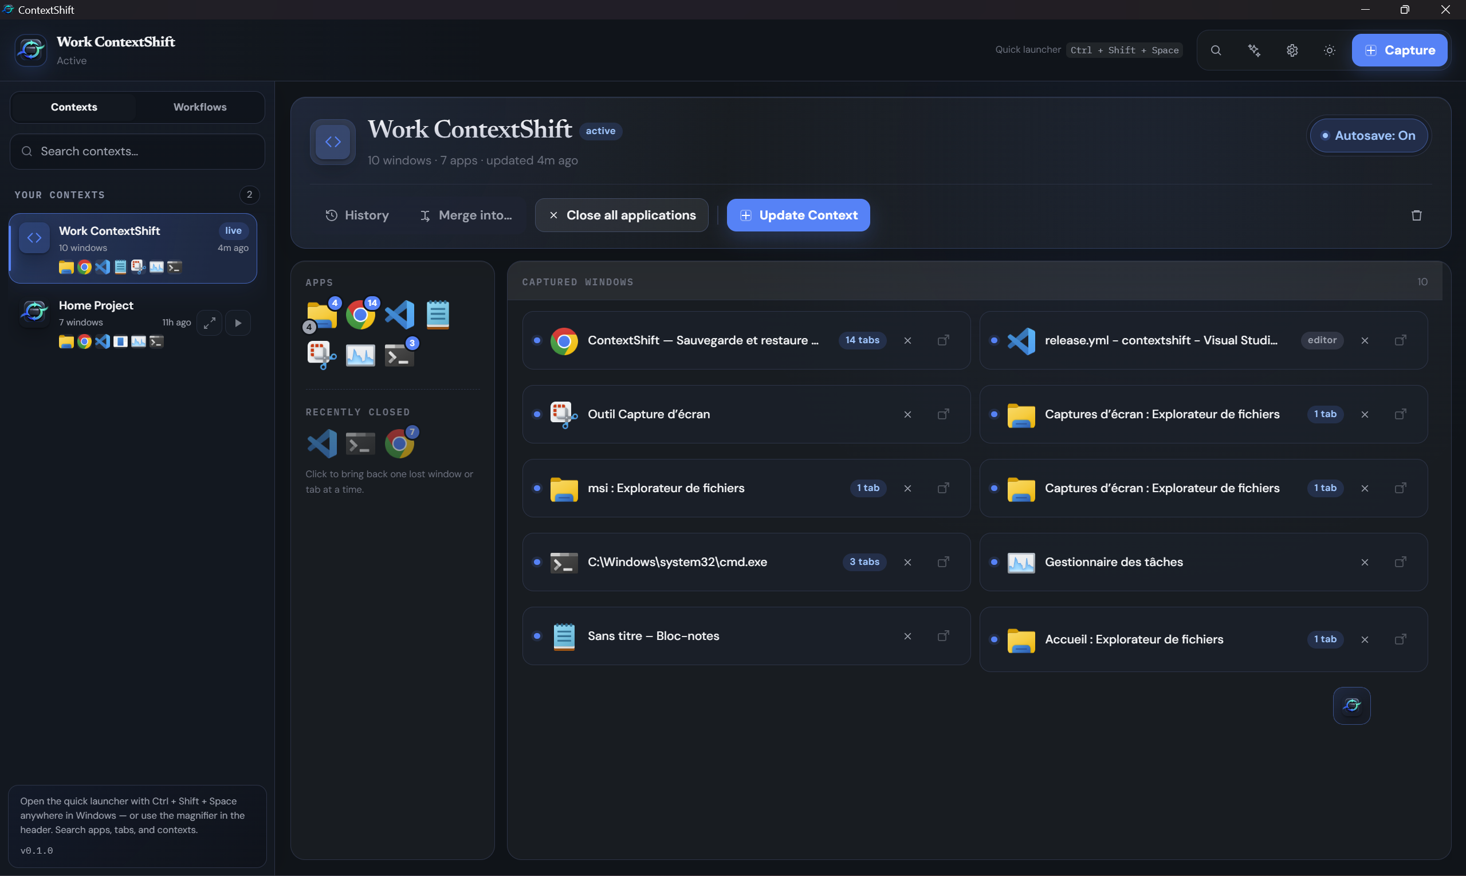Toggle status dot on cmd.exe row

tap(537, 562)
